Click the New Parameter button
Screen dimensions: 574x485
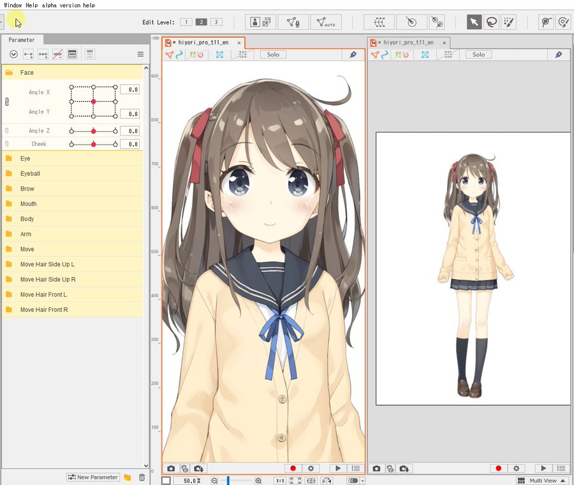tap(92, 477)
